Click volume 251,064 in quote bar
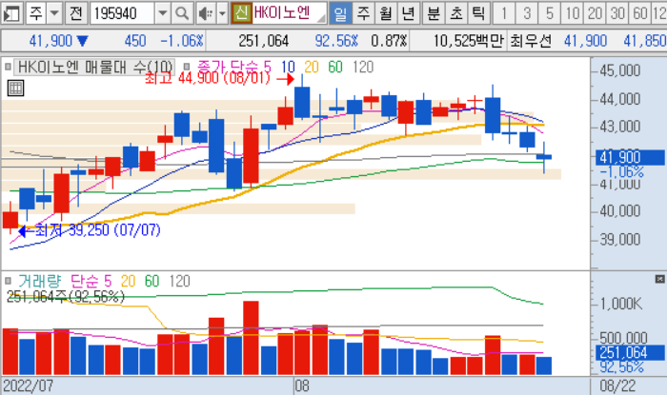This screenshot has height=395, width=667. [263, 41]
